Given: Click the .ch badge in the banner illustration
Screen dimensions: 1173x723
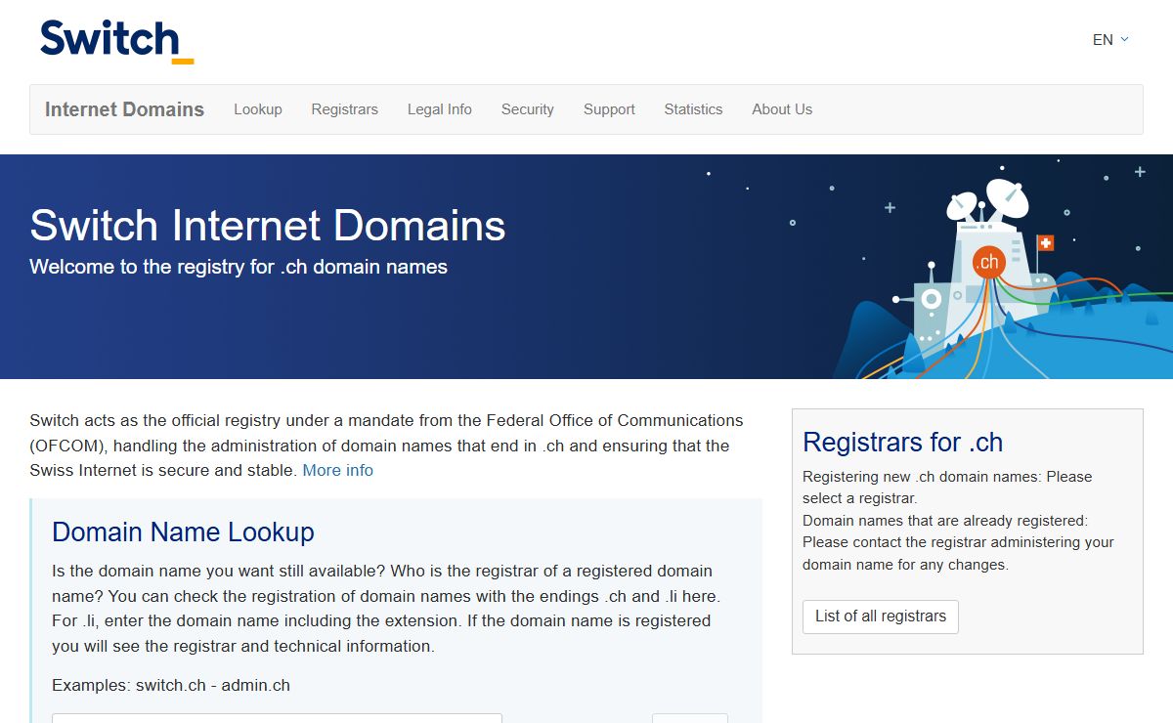Looking at the screenshot, I should (x=988, y=262).
